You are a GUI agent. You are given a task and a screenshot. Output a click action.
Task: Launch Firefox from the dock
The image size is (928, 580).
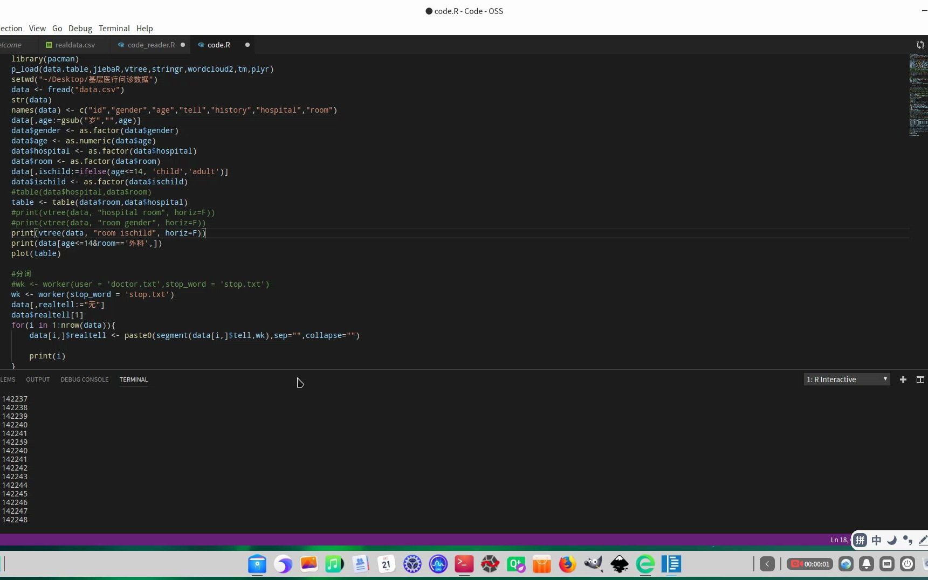[x=567, y=564]
